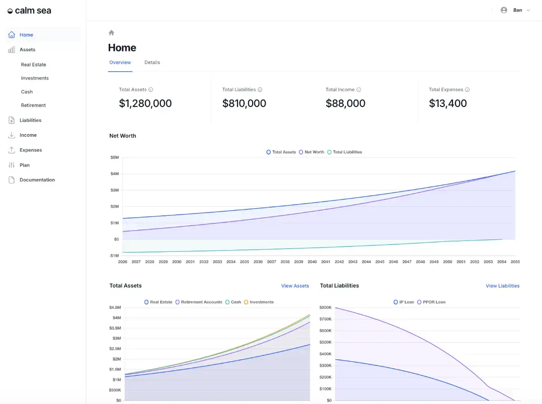Click the Assets bar chart icon
542x404 pixels.
click(12, 50)
